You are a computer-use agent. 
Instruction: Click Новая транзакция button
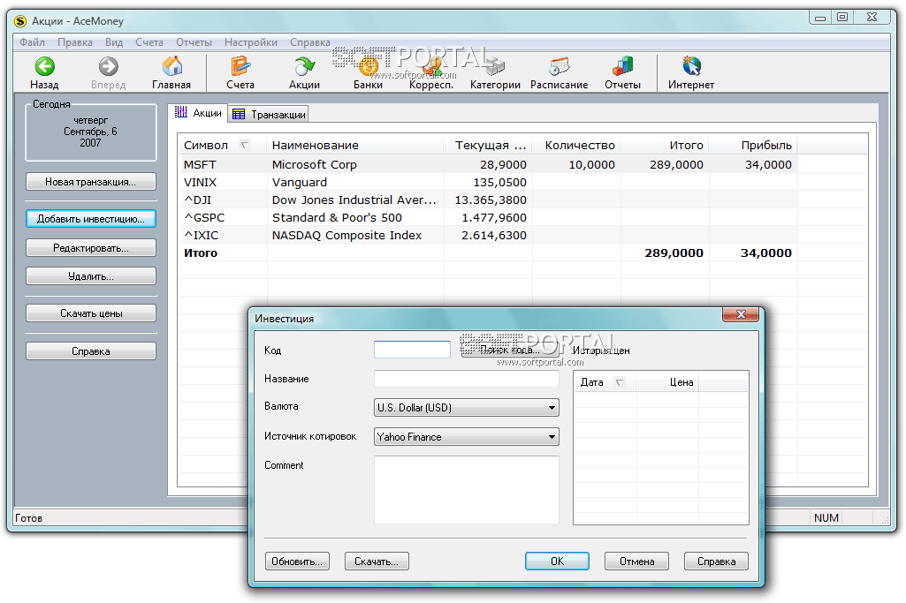(x=91, y=182)
